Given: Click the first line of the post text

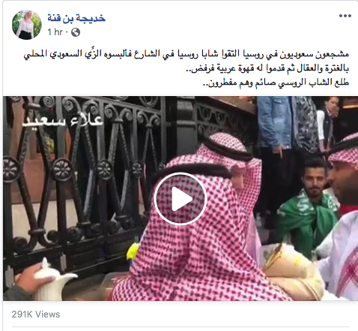Looking at the screenshot, I should pos(186,54).
